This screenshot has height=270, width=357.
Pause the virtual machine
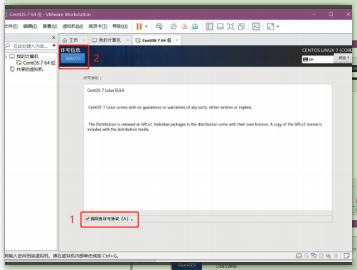(139, 27)
